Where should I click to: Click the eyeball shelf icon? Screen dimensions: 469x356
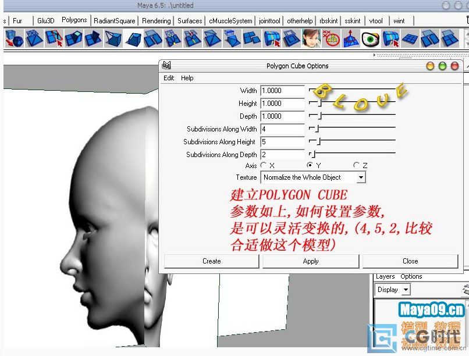(371, 38)
